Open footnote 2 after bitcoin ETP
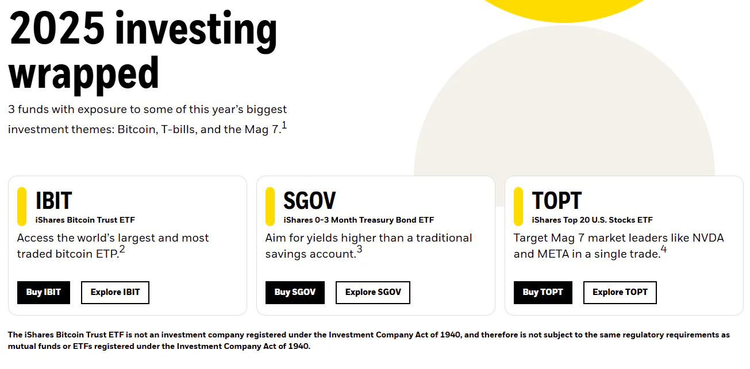This screenshot has height=369, width=750. (122, 250)
